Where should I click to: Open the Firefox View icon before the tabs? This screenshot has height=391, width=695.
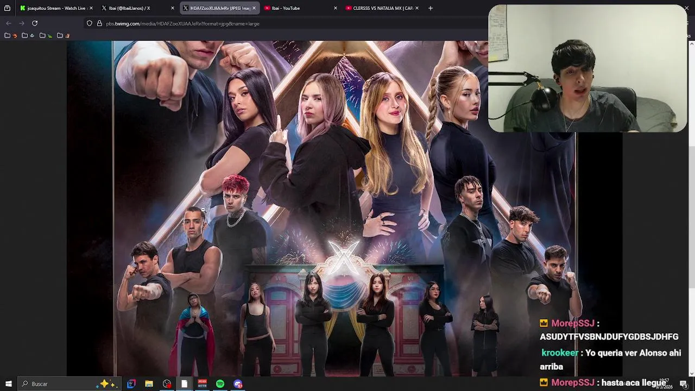[7, 8]
